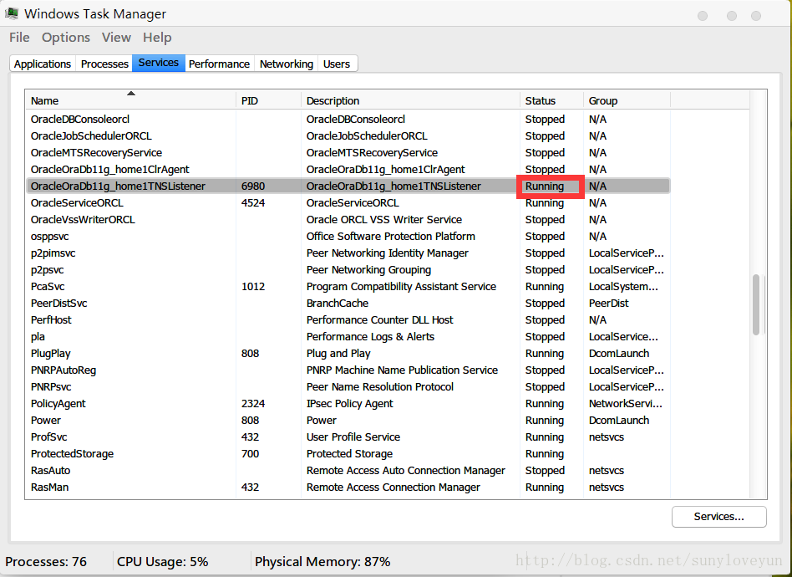Sort by the Group column header
The height and width of the screenshot is (577, 792).
pyautogui.click(x=627, y=100)
